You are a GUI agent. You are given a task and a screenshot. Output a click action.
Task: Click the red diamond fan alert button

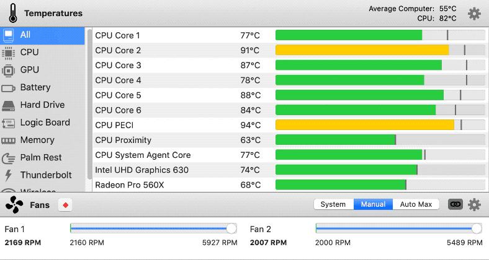65,205
